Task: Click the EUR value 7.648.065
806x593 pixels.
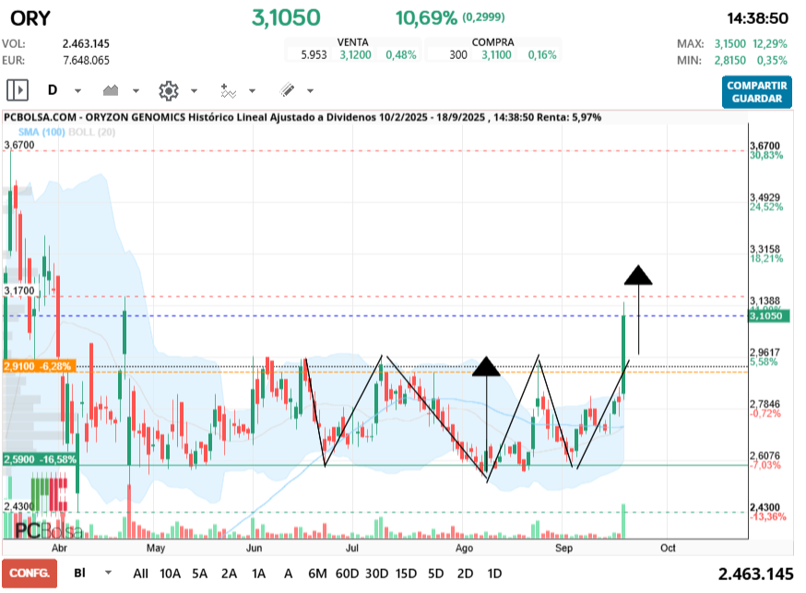Action: pyautogui.click(x=86, y=61)
